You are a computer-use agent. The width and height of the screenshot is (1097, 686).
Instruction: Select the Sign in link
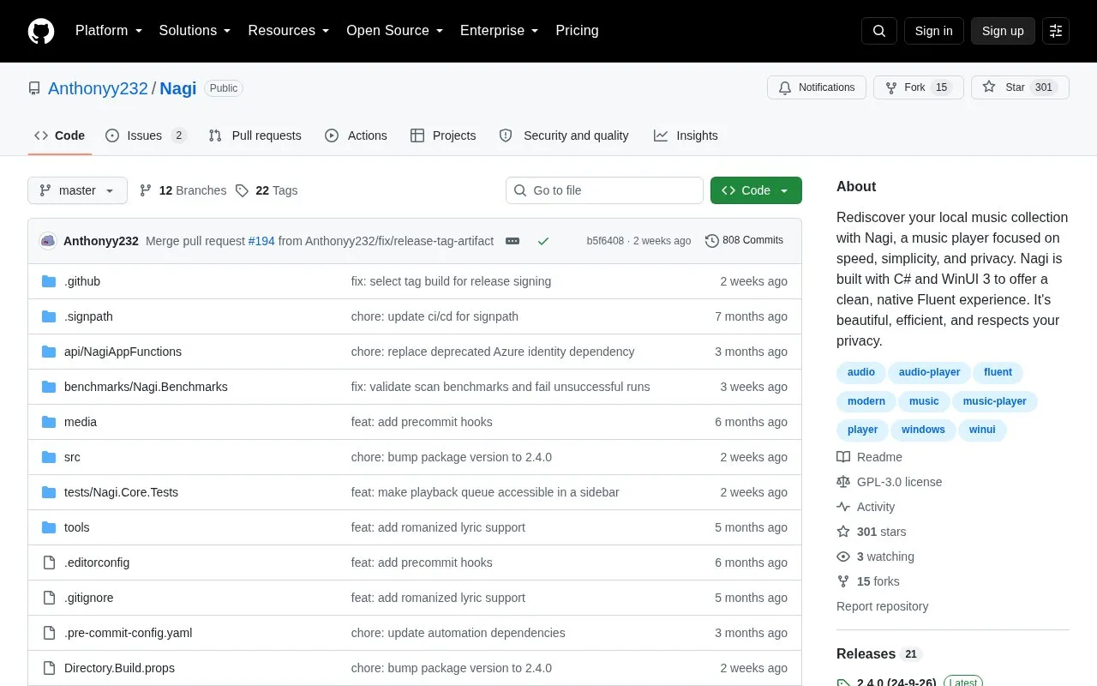[x=933, y=31]
